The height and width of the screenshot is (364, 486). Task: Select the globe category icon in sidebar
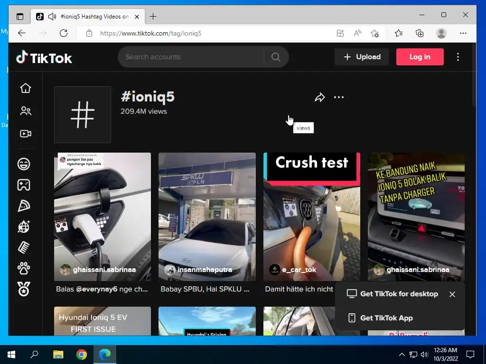(24, 227)
